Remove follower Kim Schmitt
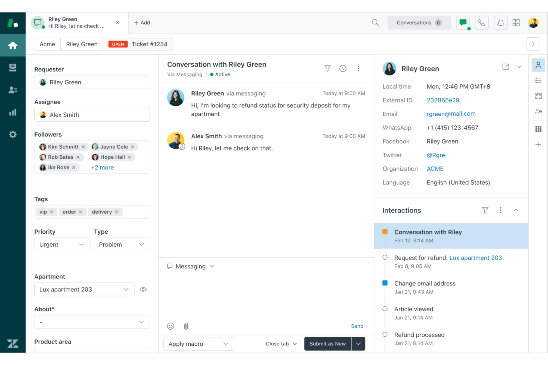The width and height of the screenshot is (548, 365). (83, 147)
